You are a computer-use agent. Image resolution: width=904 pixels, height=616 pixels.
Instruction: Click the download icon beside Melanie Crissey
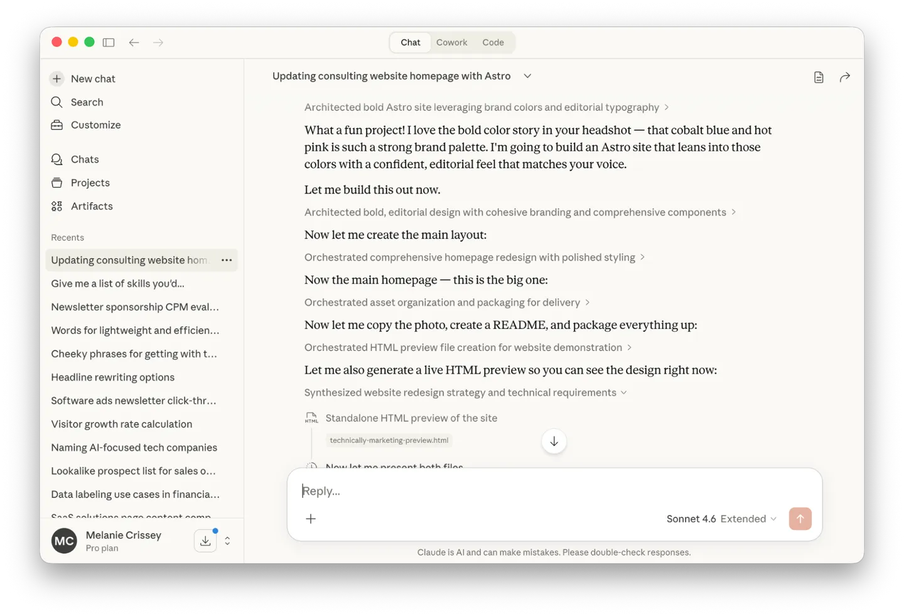(x=205, y=541)
